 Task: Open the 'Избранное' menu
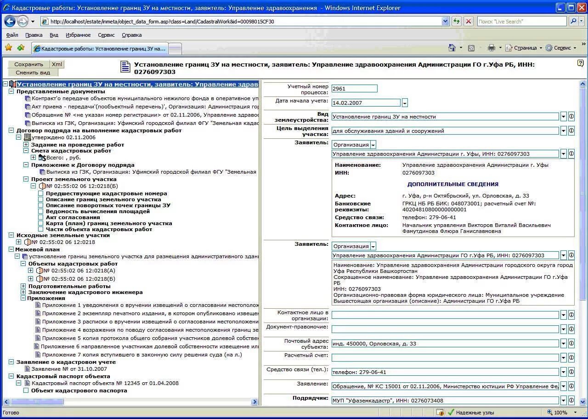[78, 35]
